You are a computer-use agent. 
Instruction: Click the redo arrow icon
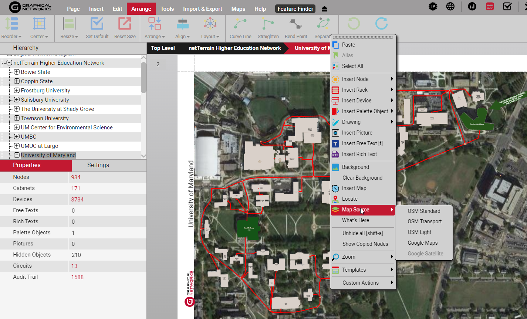381,24
